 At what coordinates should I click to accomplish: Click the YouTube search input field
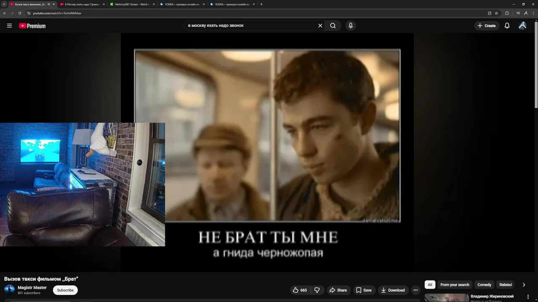[x=251, y=26]
